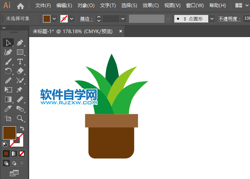Select the Blend tool
250x179 pixels.
20,109
